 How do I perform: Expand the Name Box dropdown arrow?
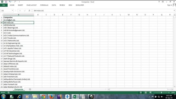pyautogui.click(x=12, y=10)
